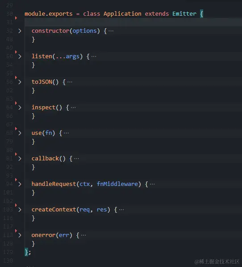Click the closing '};' of the class
The height and width of the screenshot is (267, 242).
[x=28, y=252]
